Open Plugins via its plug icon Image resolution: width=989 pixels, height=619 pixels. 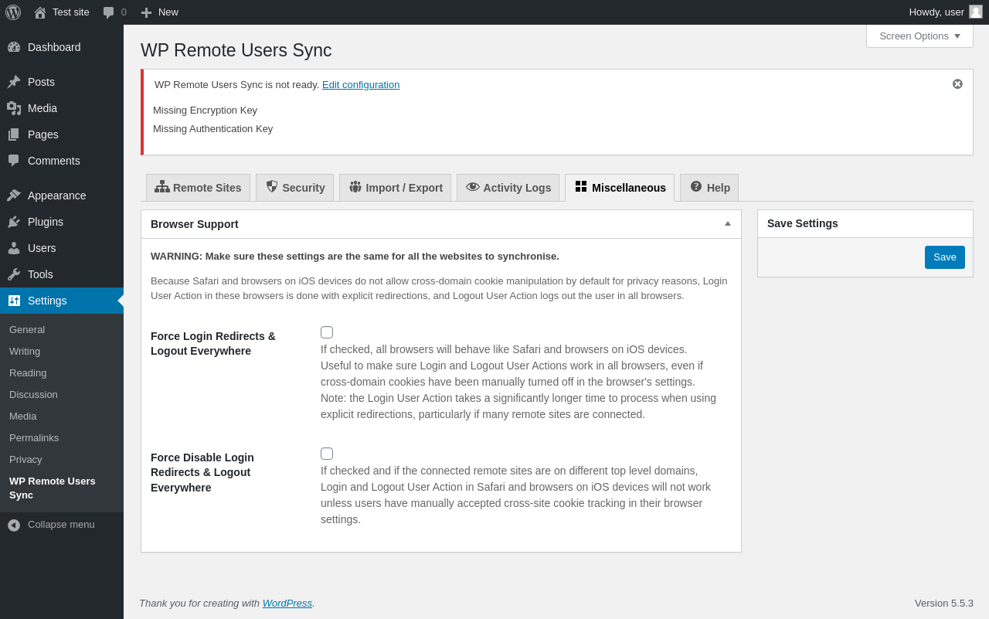14,222
